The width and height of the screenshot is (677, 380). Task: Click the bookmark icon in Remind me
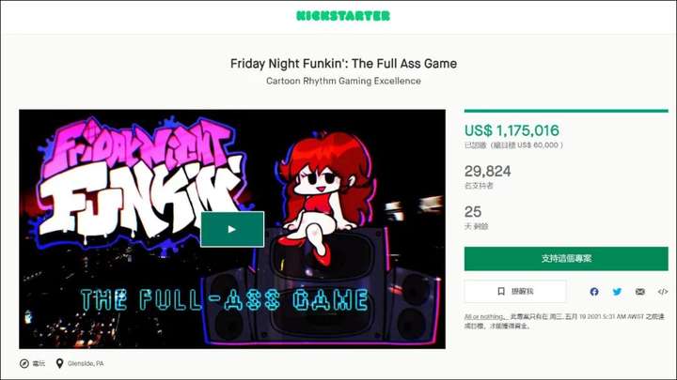(501, 291)
